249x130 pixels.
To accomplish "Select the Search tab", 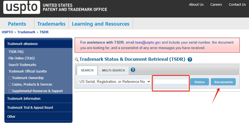I will (x=87, y=70).
